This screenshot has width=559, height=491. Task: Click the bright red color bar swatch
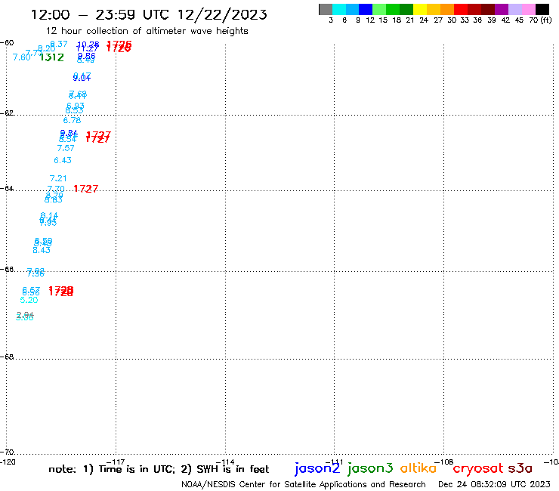(461, 9)
